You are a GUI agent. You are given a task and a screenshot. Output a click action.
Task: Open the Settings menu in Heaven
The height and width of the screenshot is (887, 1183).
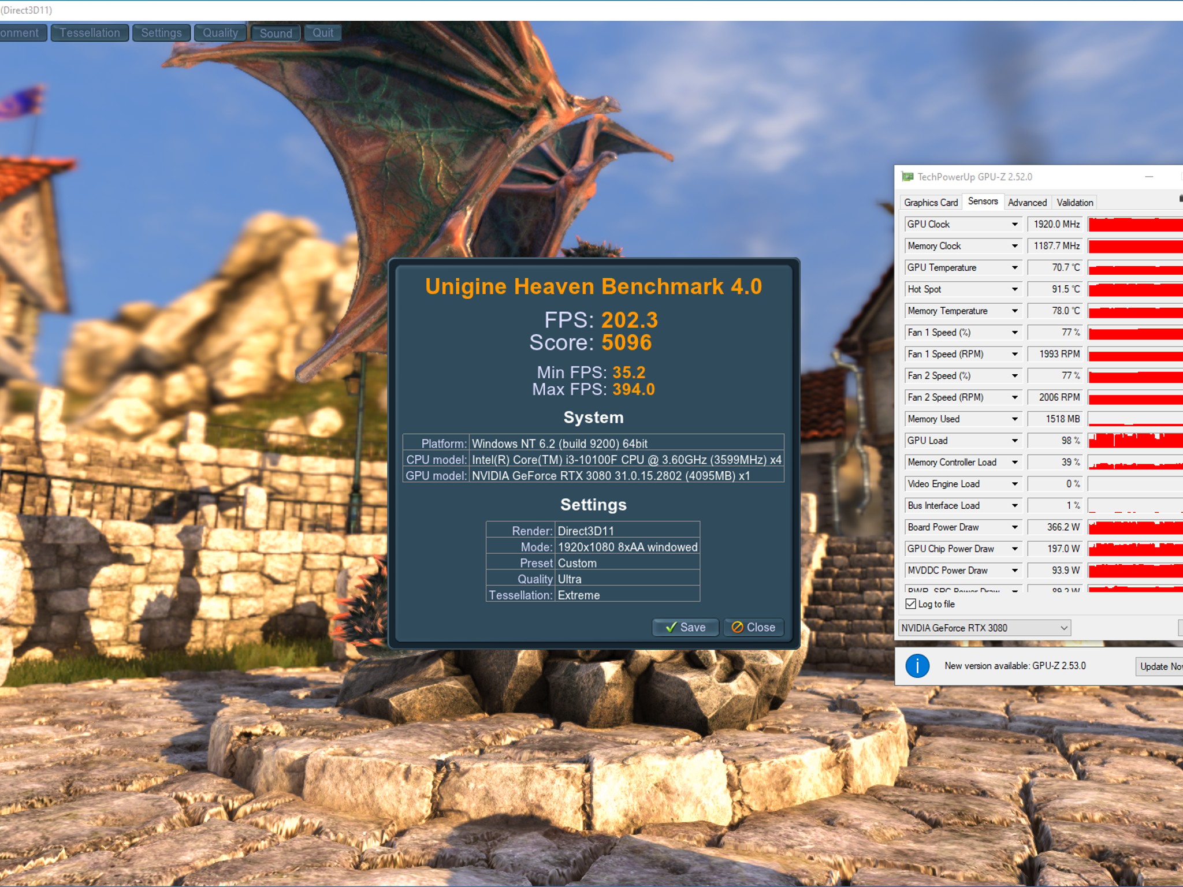pyautogui.click(x=161, y=33)
